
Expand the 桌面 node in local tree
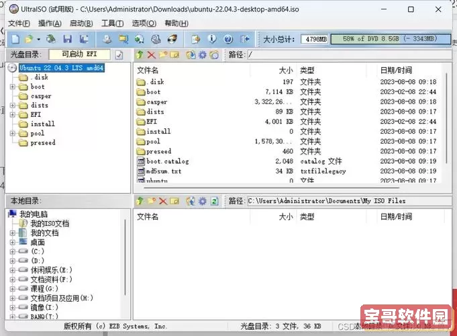pos(13,243)
